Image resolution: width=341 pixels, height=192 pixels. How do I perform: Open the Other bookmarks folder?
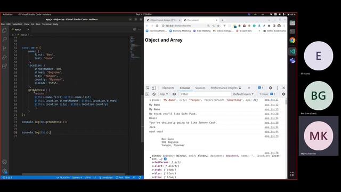tap(274, 31)
